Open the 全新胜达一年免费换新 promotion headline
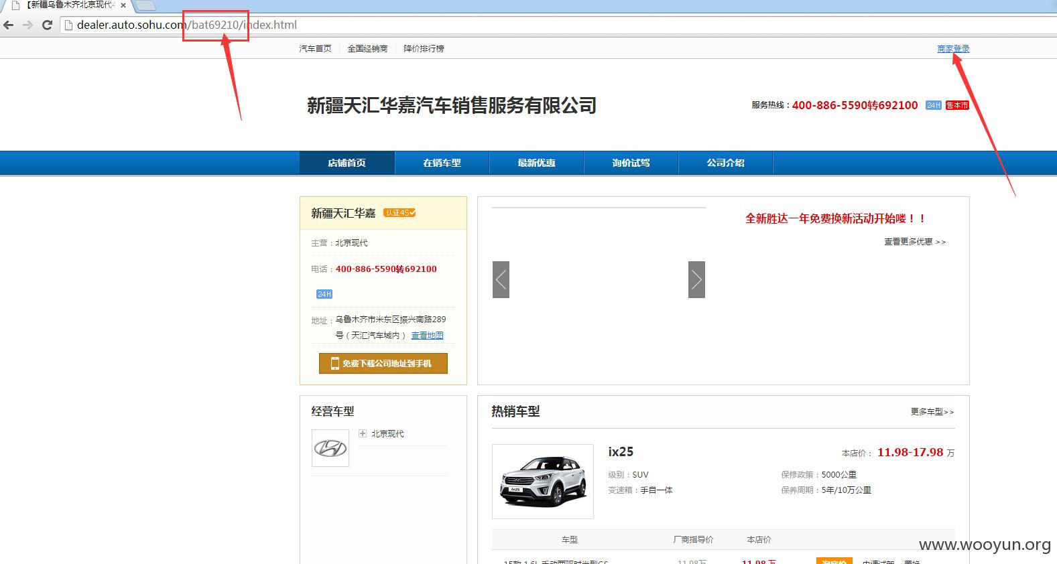 click(836, 218)
